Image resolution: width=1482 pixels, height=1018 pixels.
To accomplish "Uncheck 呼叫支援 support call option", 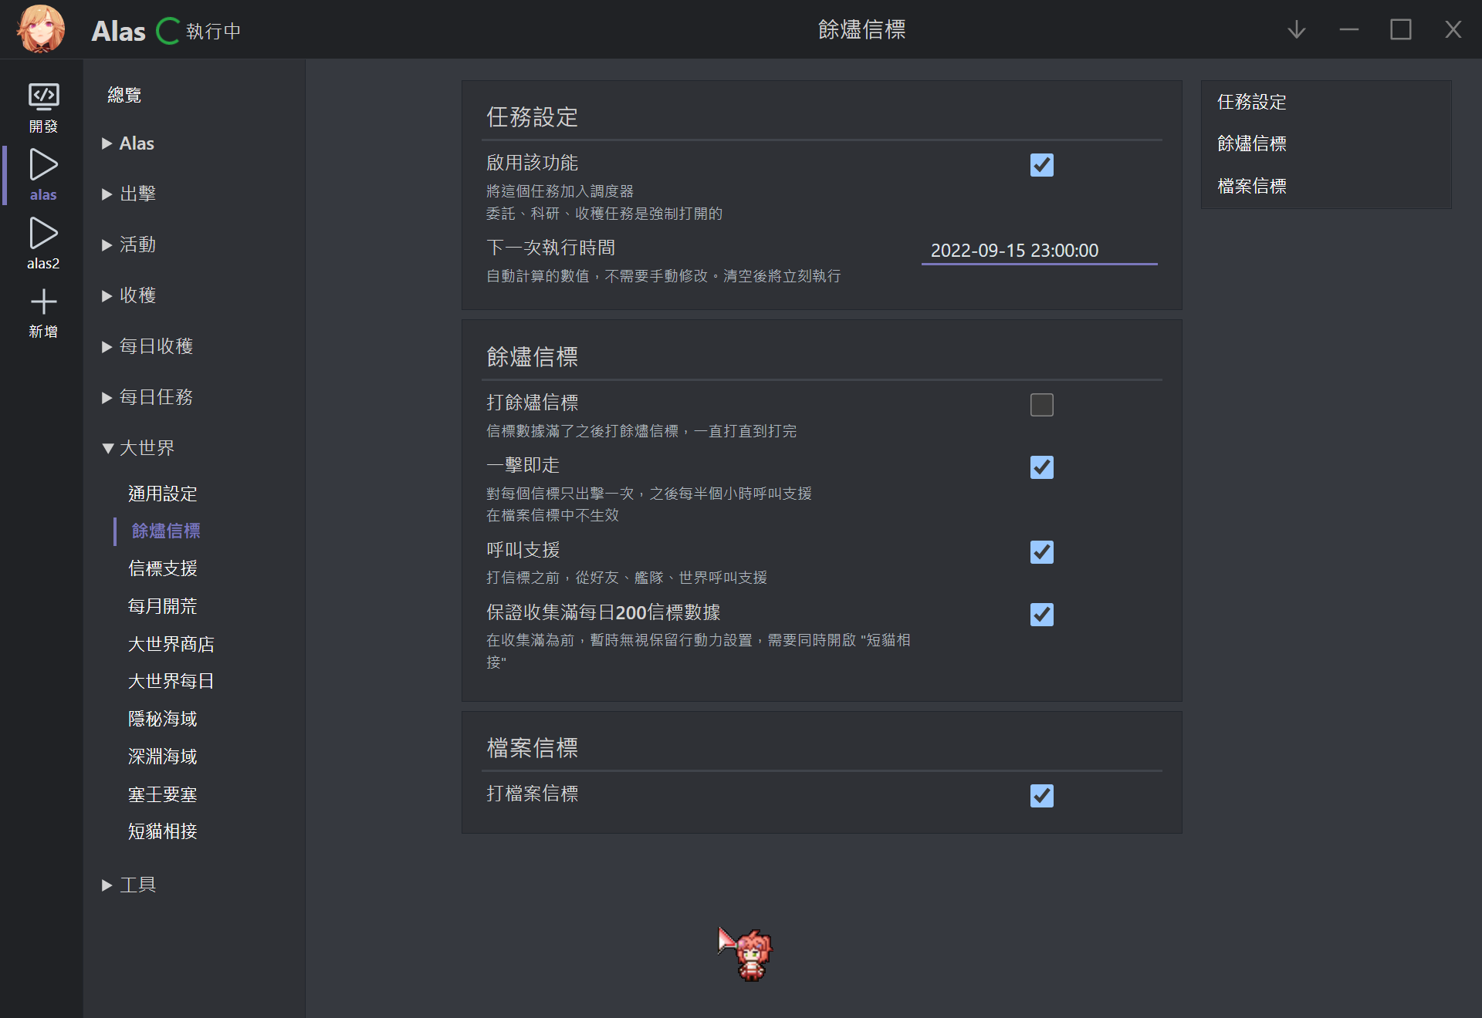I will [1041, 552].
